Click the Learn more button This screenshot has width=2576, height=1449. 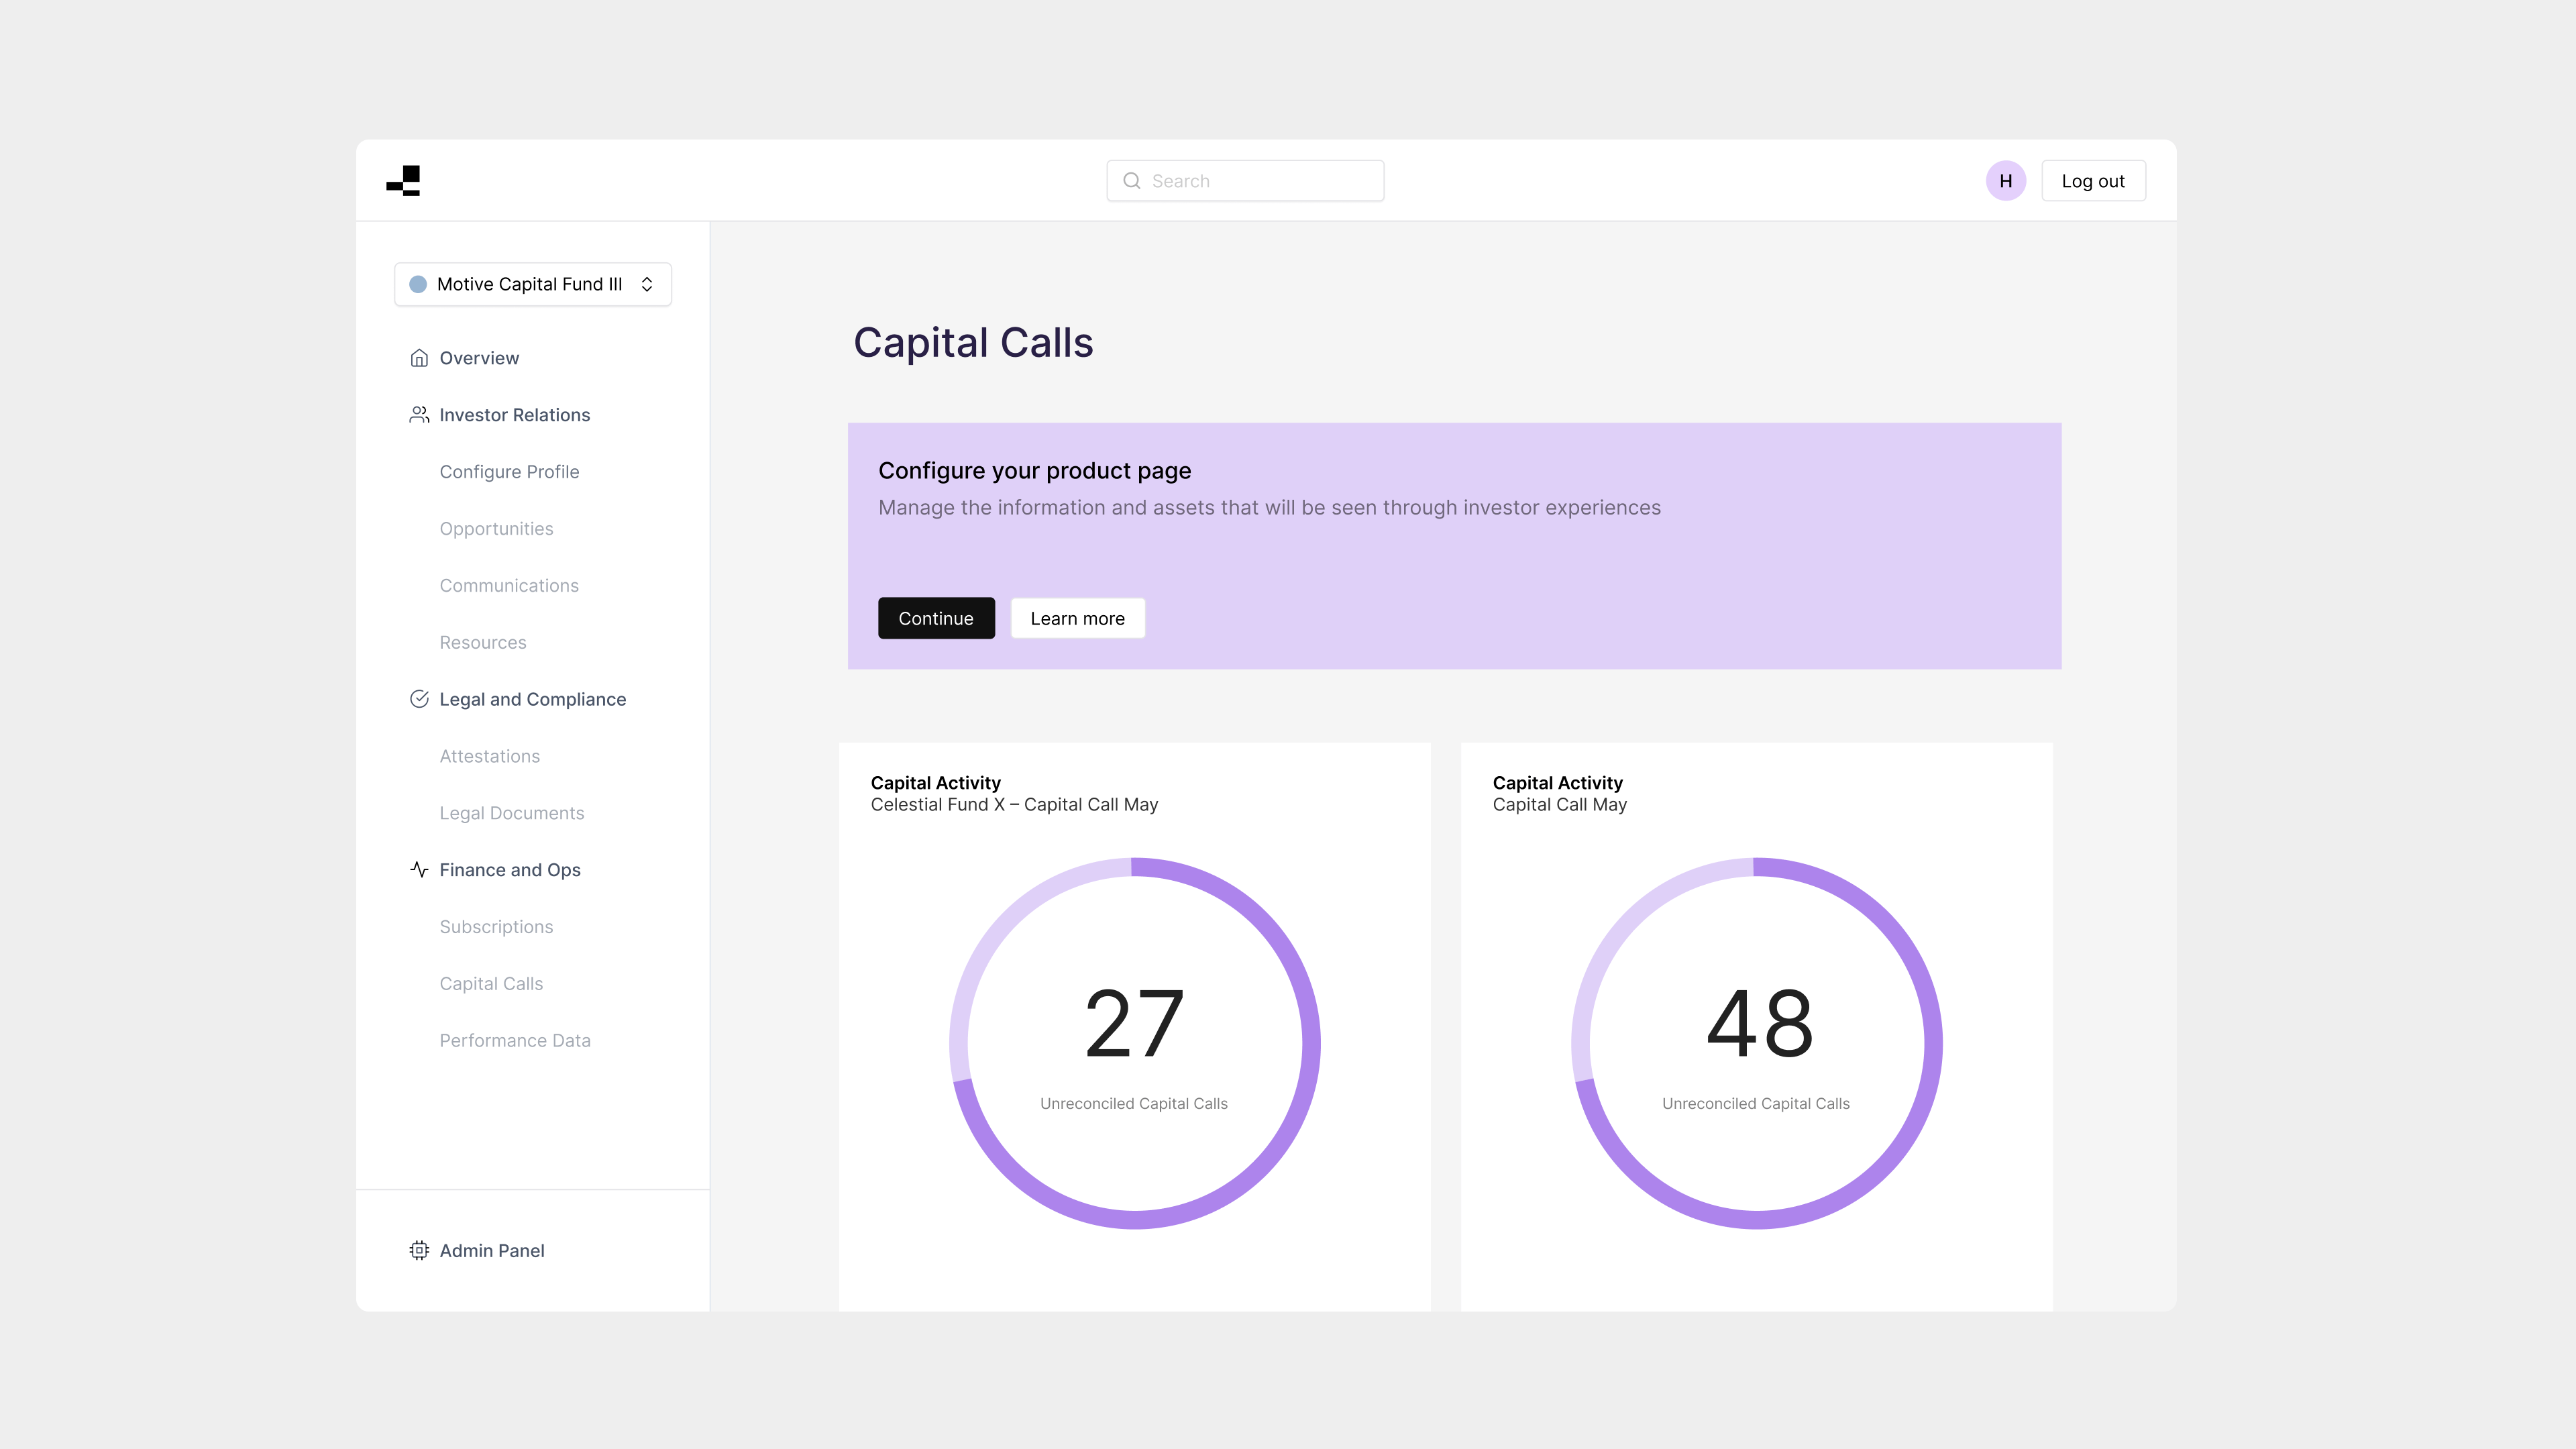click(1077, 619)
